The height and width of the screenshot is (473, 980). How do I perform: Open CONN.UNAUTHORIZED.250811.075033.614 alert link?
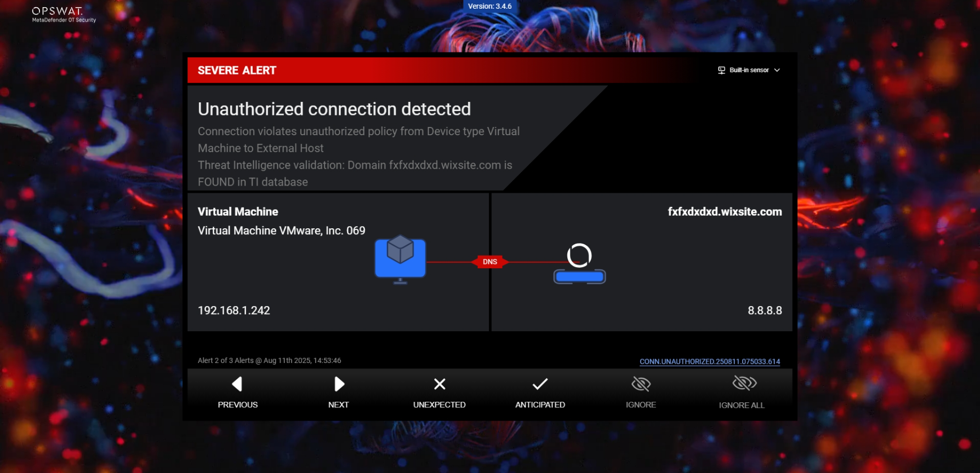coord(710,361)
